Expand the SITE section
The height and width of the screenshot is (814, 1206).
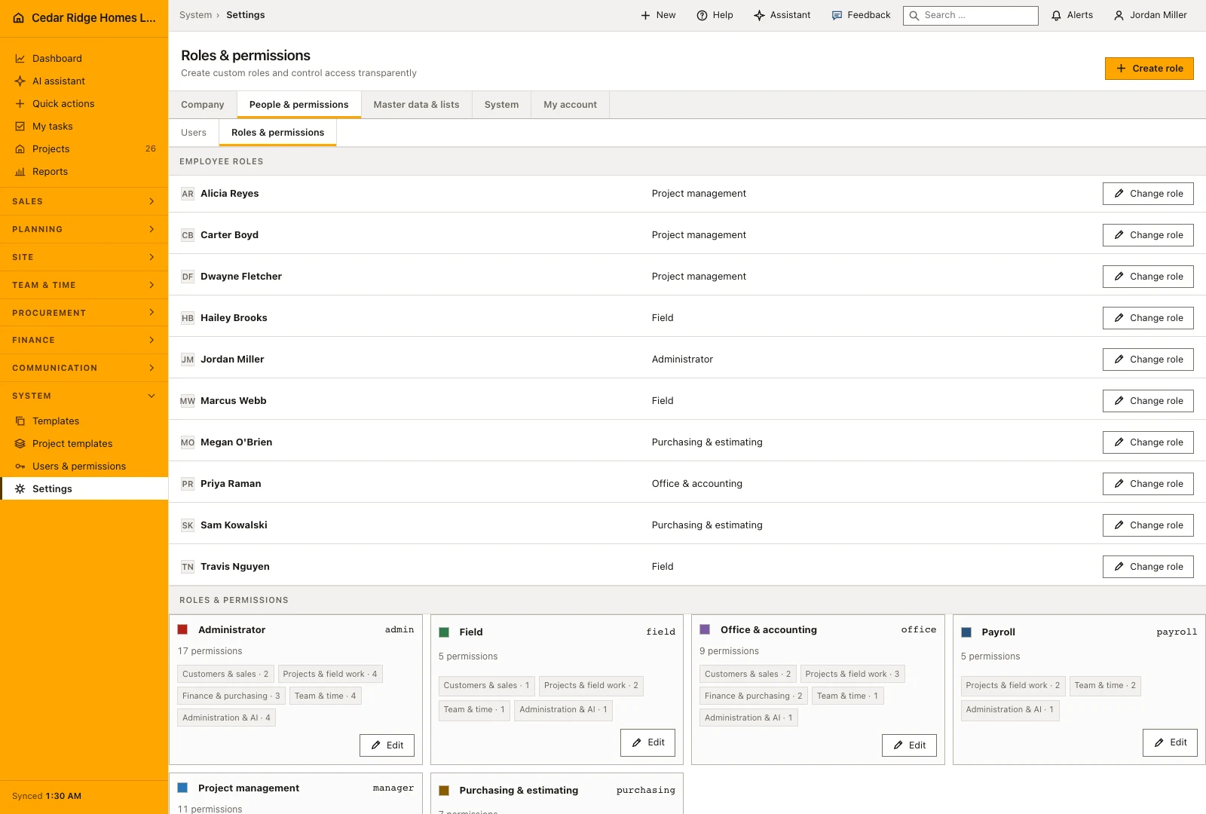click(x=84, y=257)
